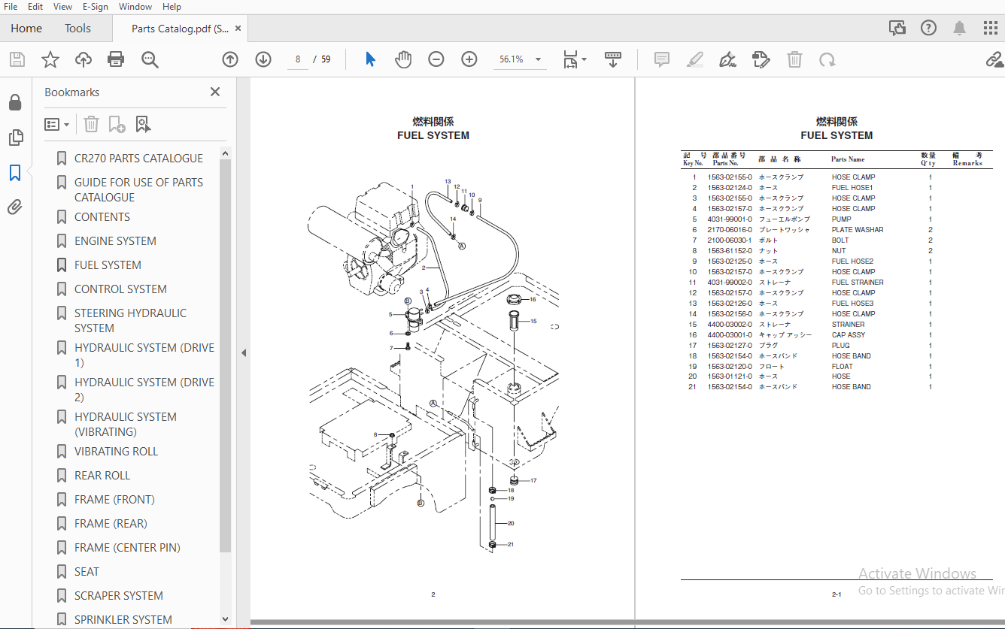Go to the previous page arrow
The width and height of the screenshot is (1005, 629).
pos(230,59)
